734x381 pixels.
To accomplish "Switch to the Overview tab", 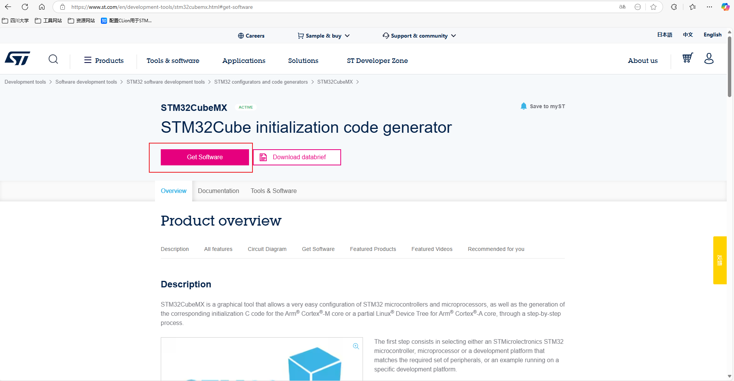I will 173,191.
